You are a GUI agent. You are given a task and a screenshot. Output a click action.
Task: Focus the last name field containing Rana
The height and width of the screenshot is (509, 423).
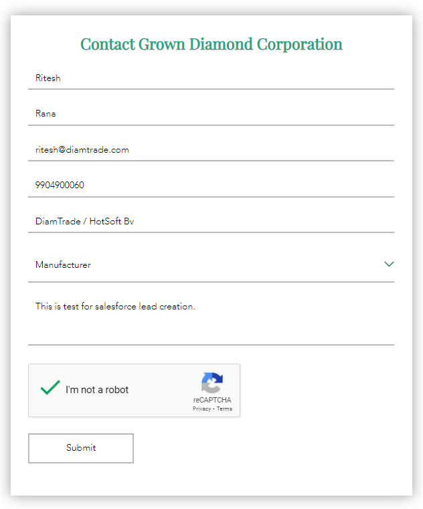click(x=211, y=114)
